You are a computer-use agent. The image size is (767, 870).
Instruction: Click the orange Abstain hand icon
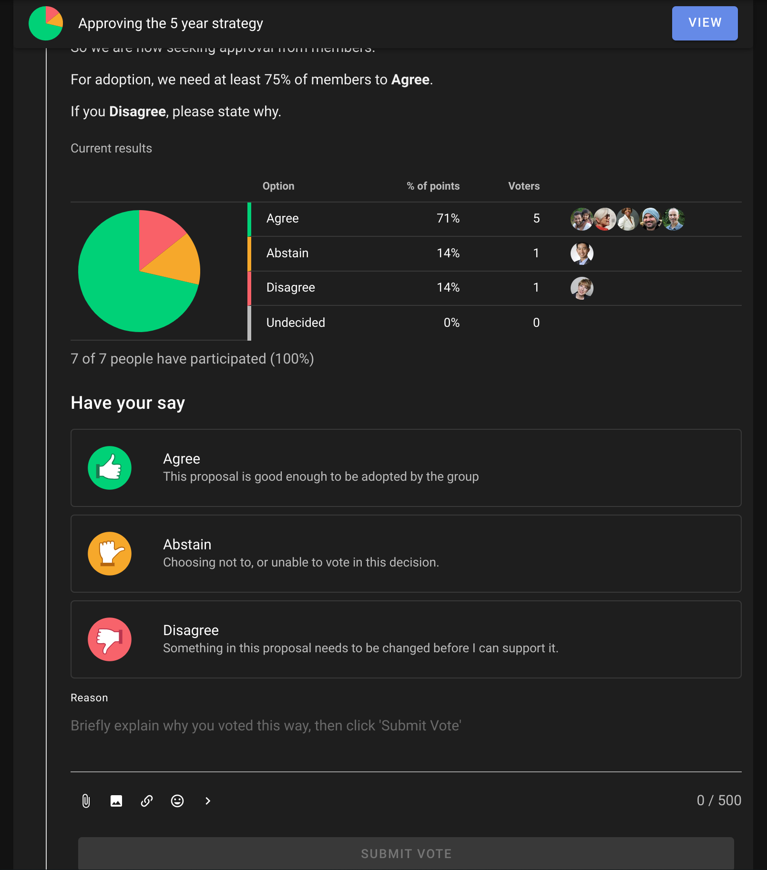tap(110, 554)
